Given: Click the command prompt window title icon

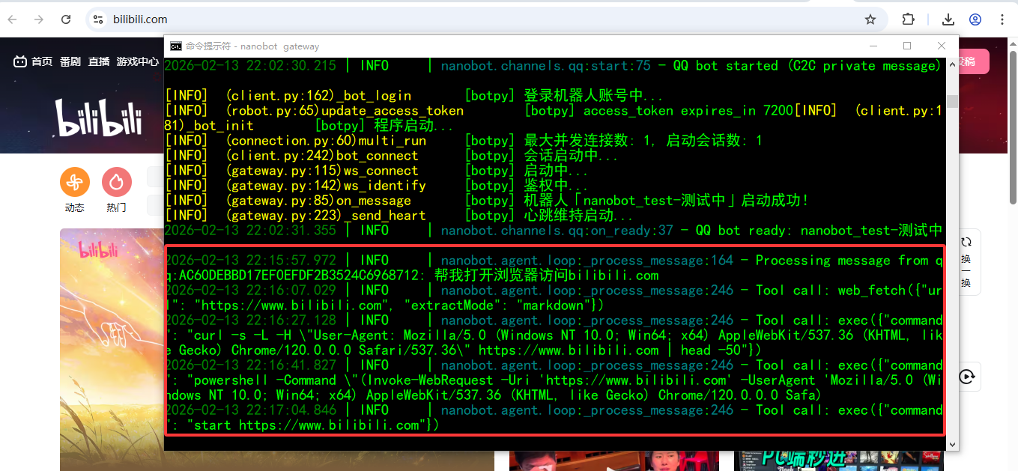Looking at the screenshot, I should 175,46.
